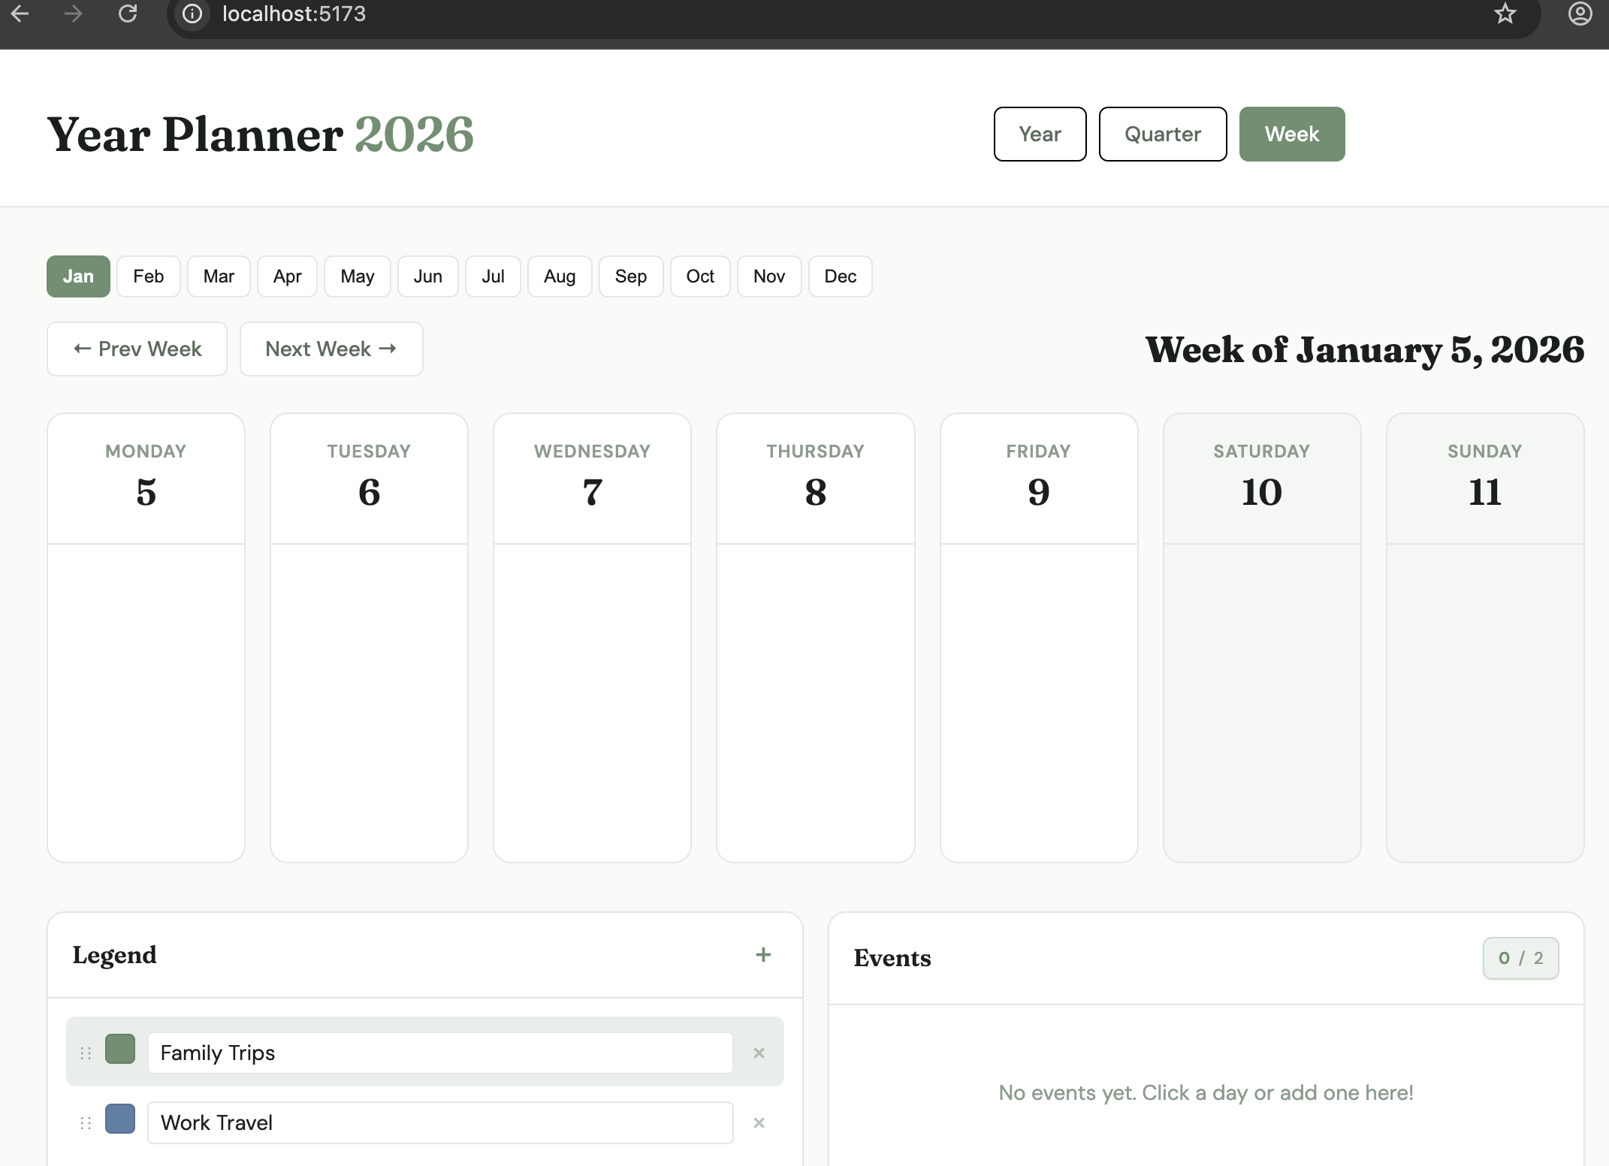This screenshot has height=1166, width=1609.
Task: Jump to the Dec month tab
Action: [x=840, y=276]
